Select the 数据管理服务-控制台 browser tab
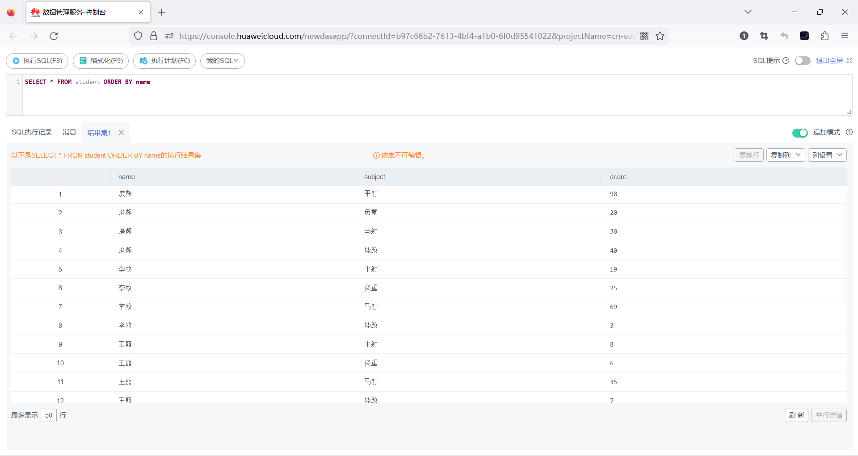The image size is (858, 456). 88,13
